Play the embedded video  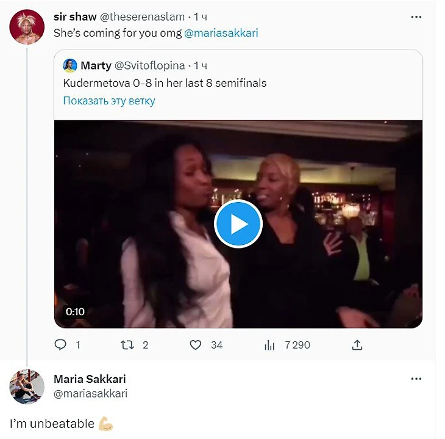[x=238, y=224]
